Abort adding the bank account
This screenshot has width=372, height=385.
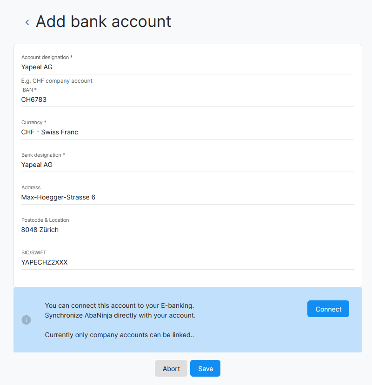point(171,368)
